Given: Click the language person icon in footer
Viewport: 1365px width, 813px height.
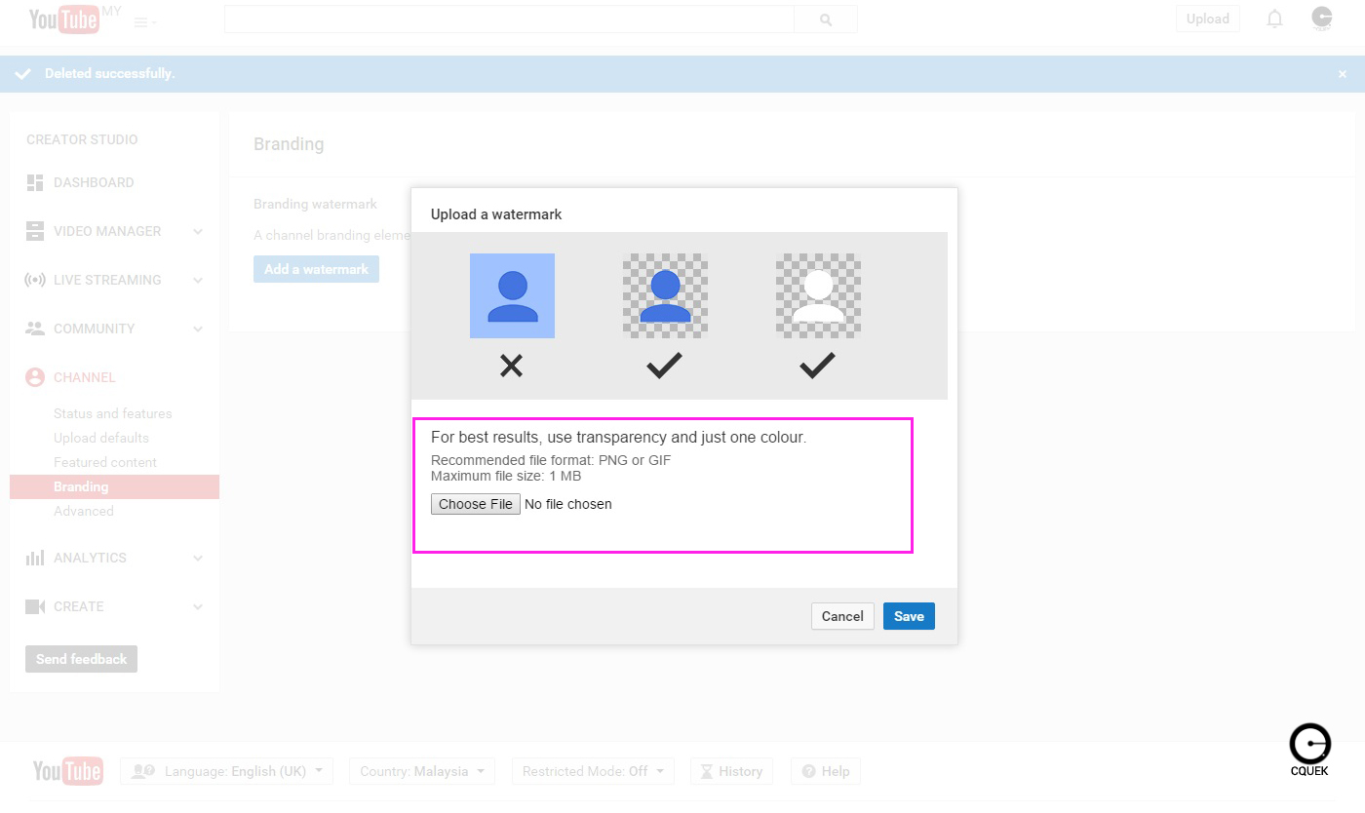Looking at the screenshot, I should click(144, 771).
